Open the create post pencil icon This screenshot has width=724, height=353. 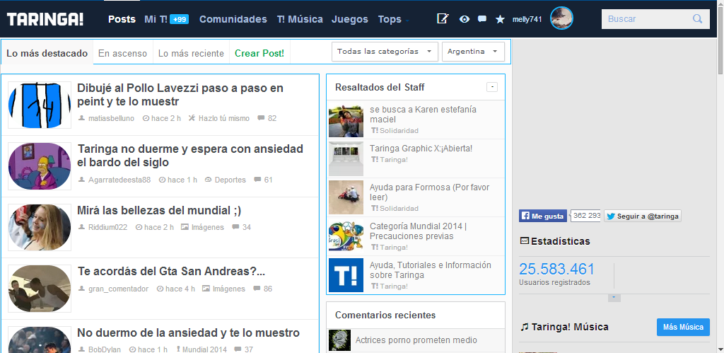(x=443, y=18)
